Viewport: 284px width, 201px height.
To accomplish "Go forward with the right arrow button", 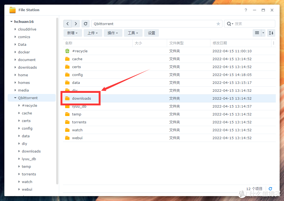I will tap(76, 24).
